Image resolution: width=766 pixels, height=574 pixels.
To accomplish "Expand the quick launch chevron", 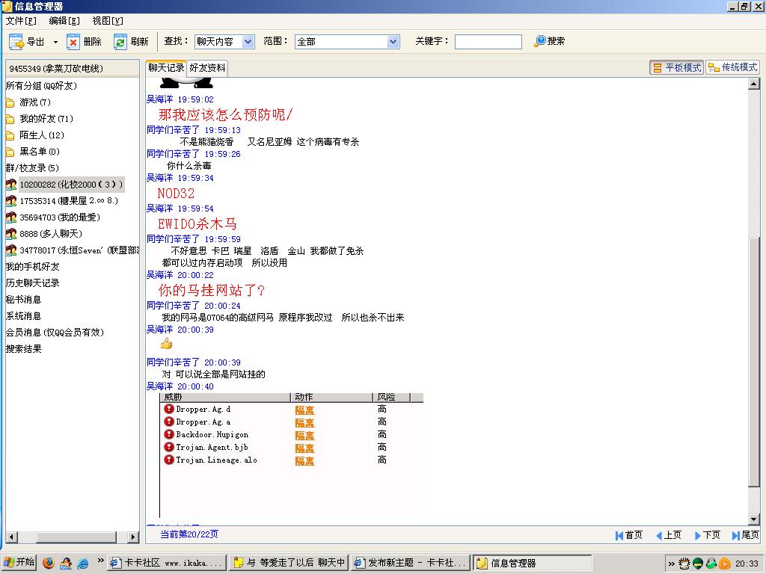I will click(x=101, y=561).
